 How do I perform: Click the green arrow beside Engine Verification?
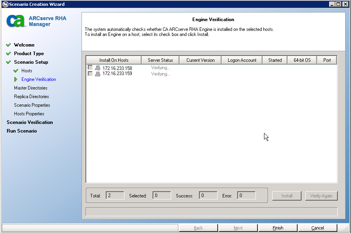point(16,79)
